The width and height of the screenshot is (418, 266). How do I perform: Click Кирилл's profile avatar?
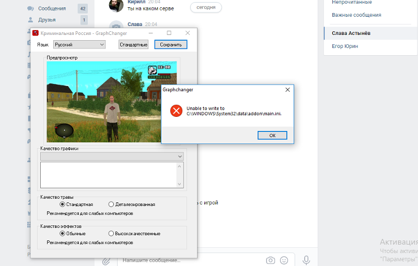(x=117, y=6)
